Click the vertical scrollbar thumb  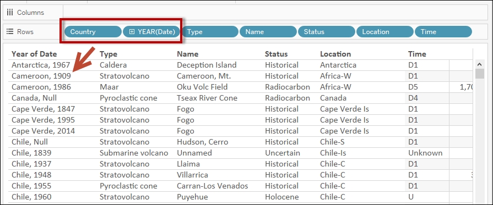click(x=479, y=74)
